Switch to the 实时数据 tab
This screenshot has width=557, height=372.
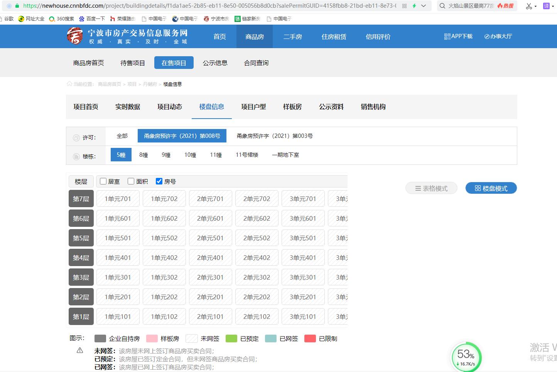coord(128,107)
